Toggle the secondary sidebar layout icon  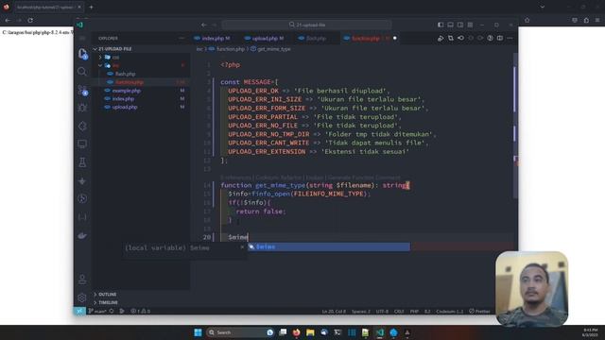tap(460, 25)
